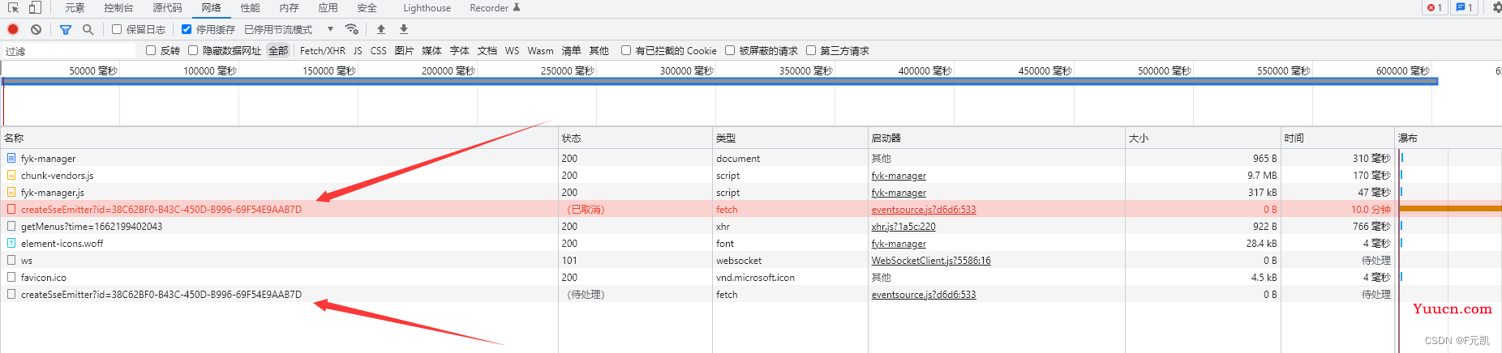Viewport: 1502px width, 353px height.
Task: Select the cancelled createSseEmitter request
Action: pos(161,209)
